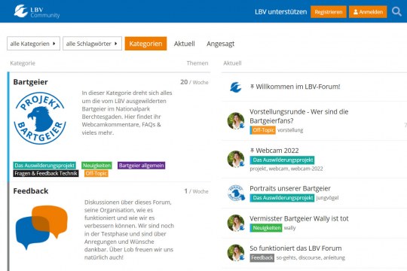The width and height of the screenshot is (407, 271).
Task: Open the Webcam 2022 topic
Action: [277, 151]
